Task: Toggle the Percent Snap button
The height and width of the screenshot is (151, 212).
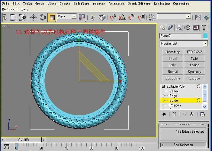Action: (x=132, y=17)
